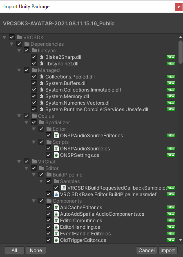
Task: Collapse the Samples folder
Action: click(41, 181)
